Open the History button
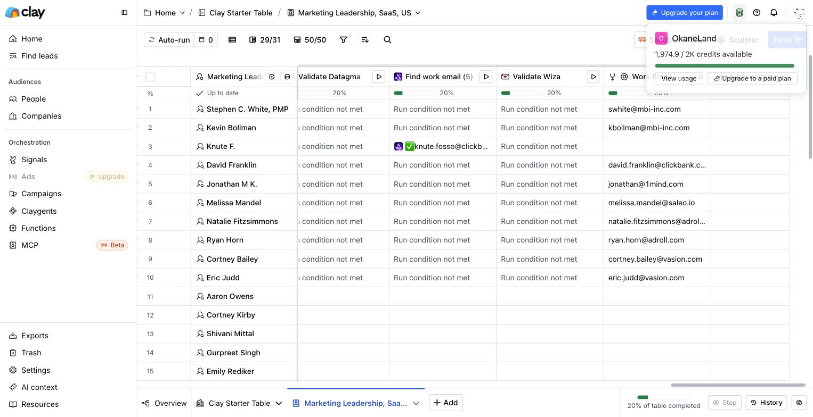813x417 pixels. 767,403
